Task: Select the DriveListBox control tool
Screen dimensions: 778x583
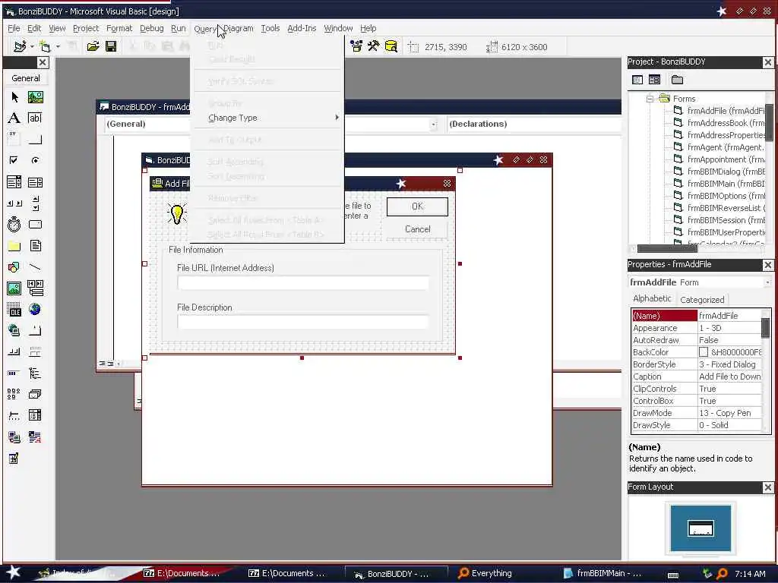Action: (x=35, y=225)
